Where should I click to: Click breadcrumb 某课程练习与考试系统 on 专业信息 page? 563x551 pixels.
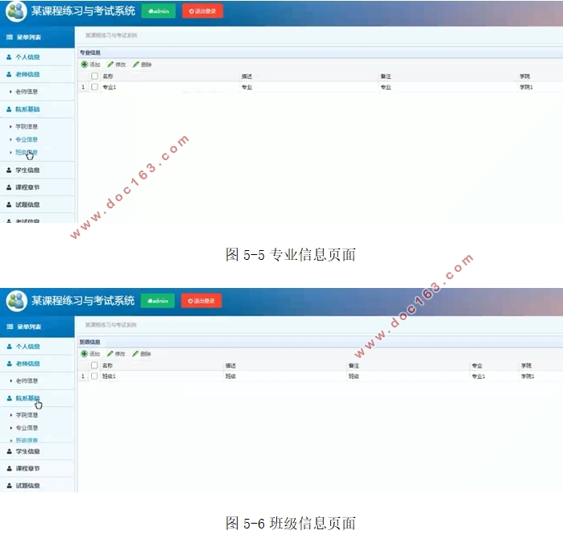(x=111, y=35)
